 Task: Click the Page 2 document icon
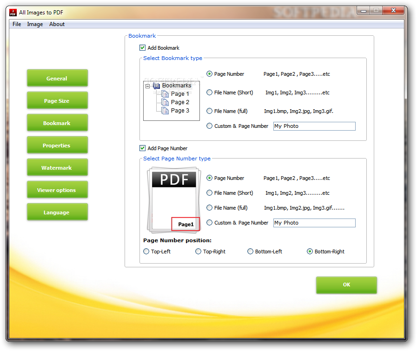click(x=165, y=102)
